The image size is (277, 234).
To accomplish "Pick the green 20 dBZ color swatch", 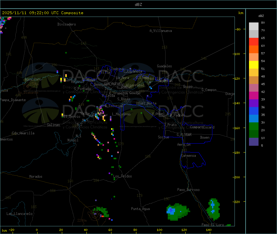I will (254, 126).
